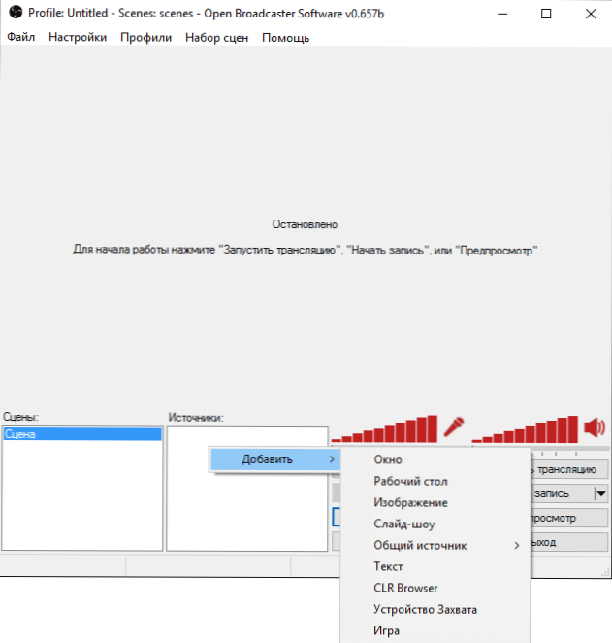Open the Настройки menu
The height and width of the screenshot is (643, 612).
[x=78, y=38]
